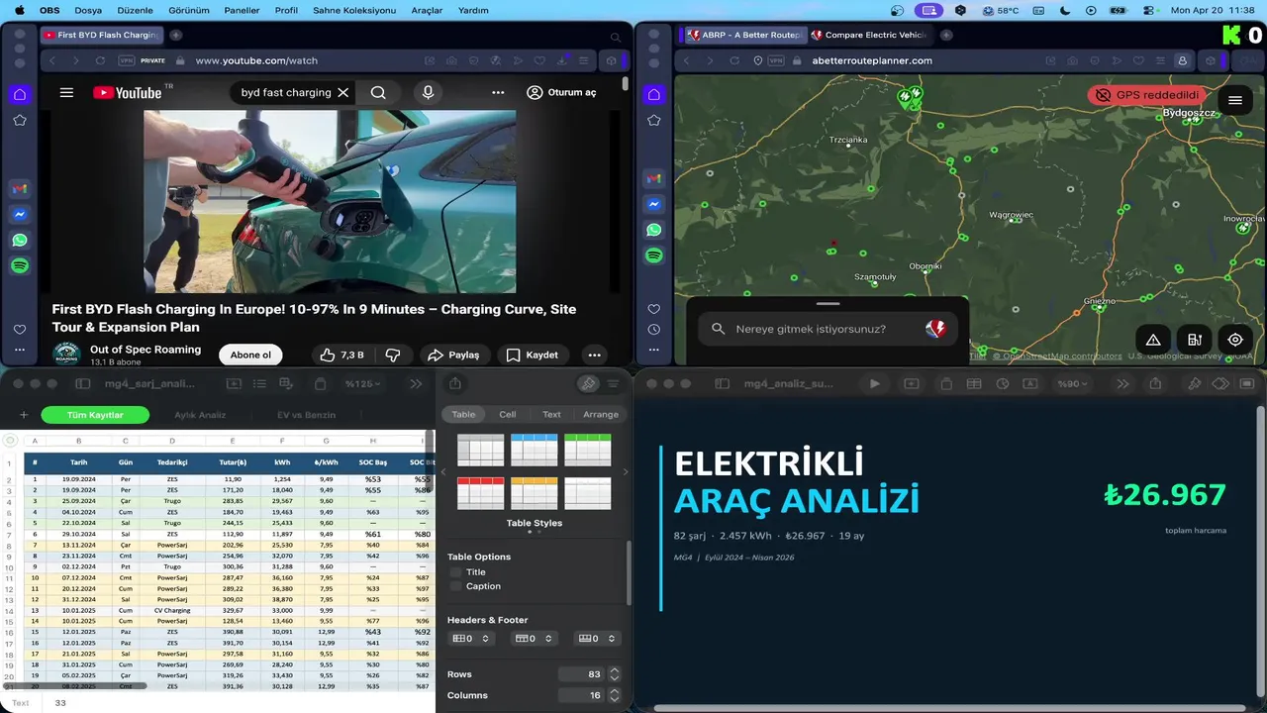Adjust Rows count stepper showing 83
This screenshot has height=713, width=1267.
(614, 674)
